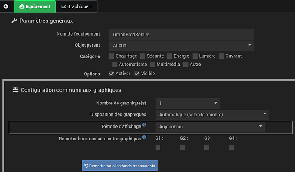This screenshot has width=295, height=172.
Task: Click help icon next to Période d'affichage
Action: pos(144,125)
